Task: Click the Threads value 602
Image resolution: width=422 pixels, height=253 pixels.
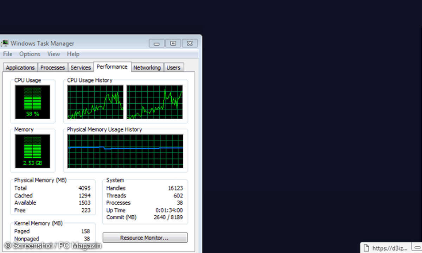Action: click(x=178, y=195)
